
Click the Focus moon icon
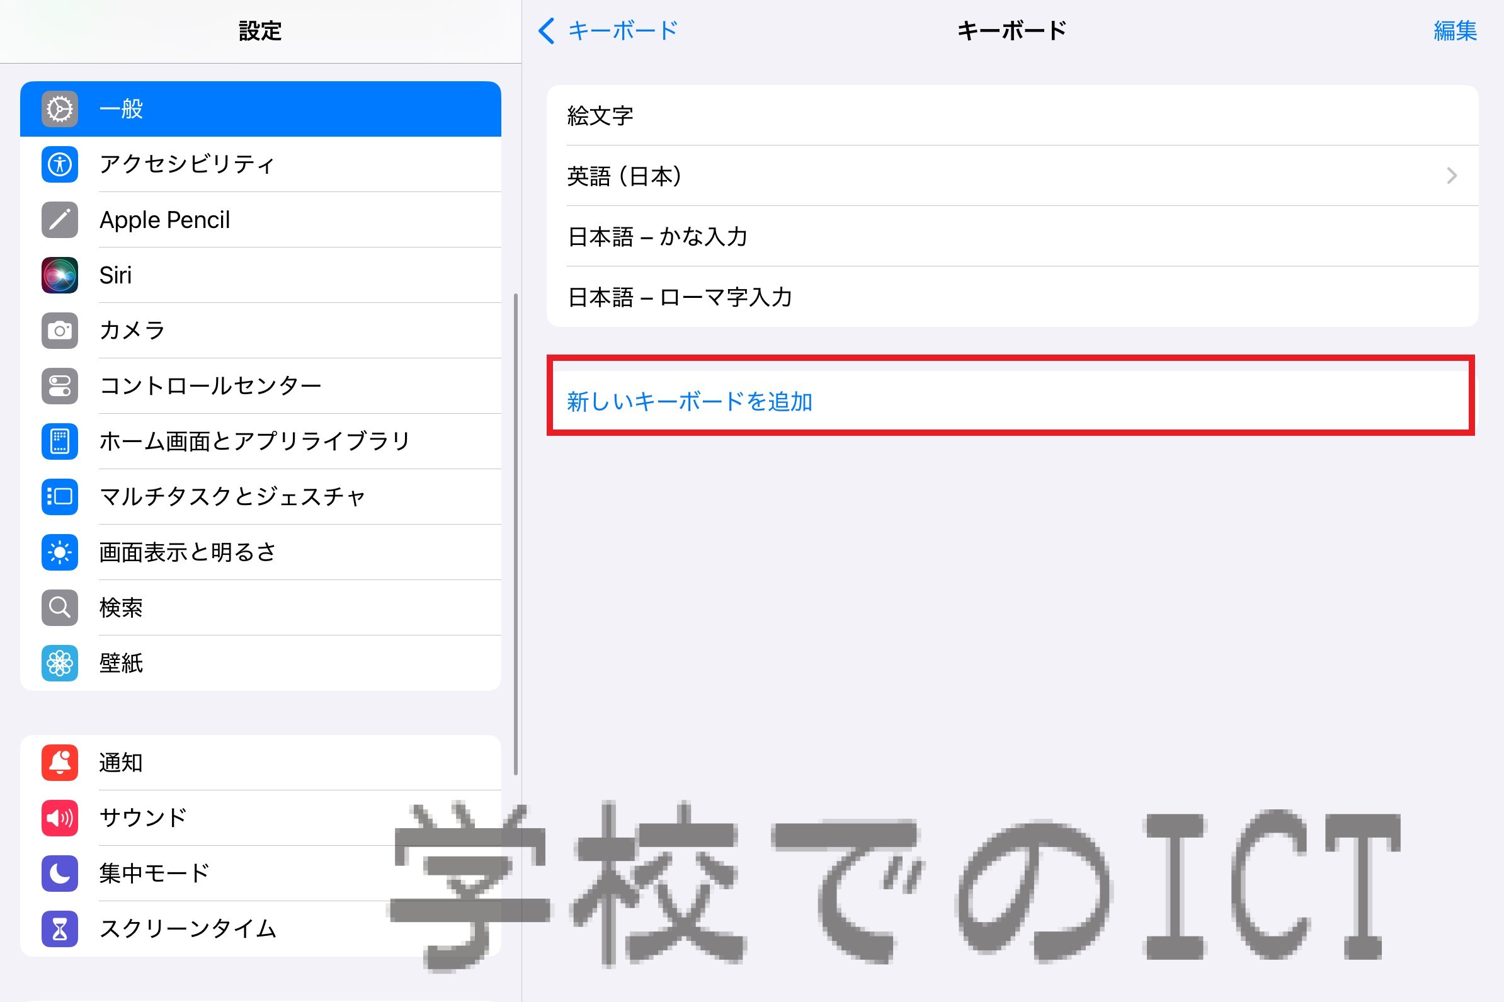60,874
